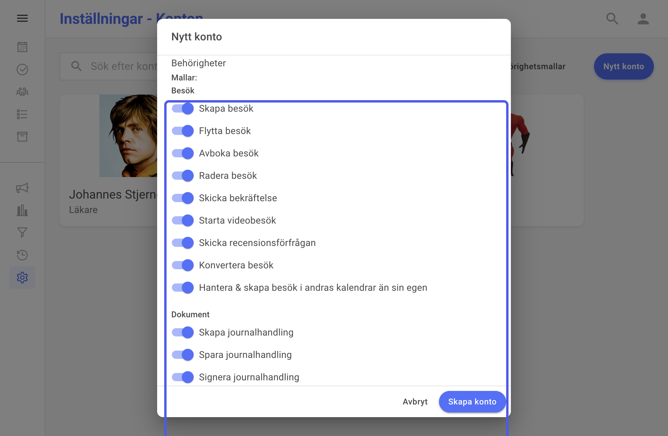The height and width of the screenshot is (436, 668).
Task: Open the checkmark tasks sidebar icon
Action: coord(22,70)
